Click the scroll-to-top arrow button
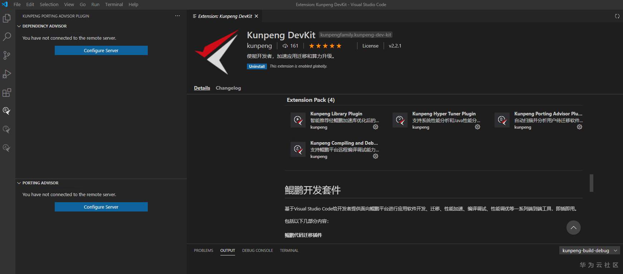 573,228
